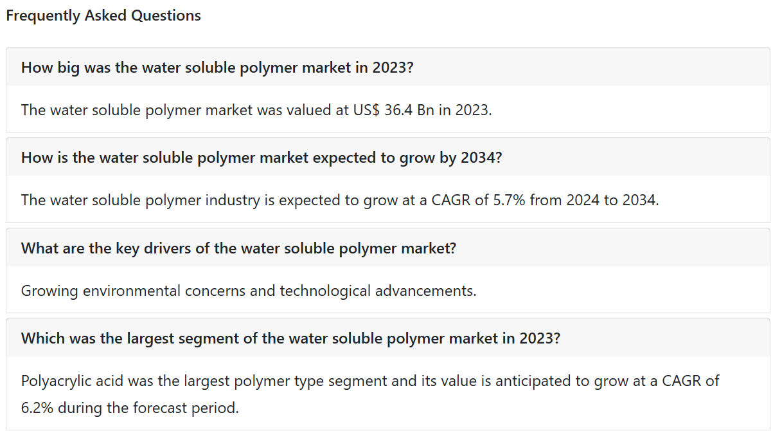Click the year '2034?' in the second question

click(x=481, y=157)
